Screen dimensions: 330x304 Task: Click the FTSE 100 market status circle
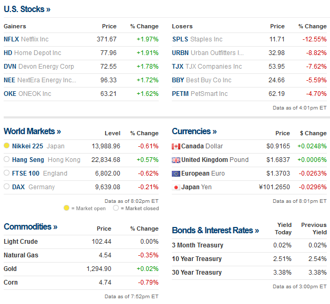click(x=6, y=173)
